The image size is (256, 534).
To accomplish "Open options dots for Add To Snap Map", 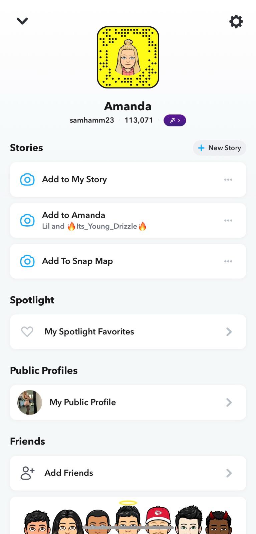I will point(228,261).
